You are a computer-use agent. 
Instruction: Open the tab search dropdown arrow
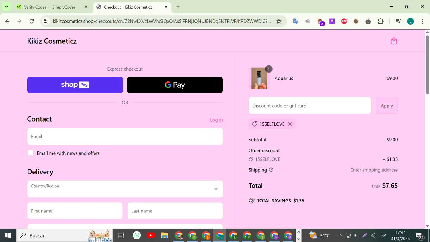click(x=7, y=7)
